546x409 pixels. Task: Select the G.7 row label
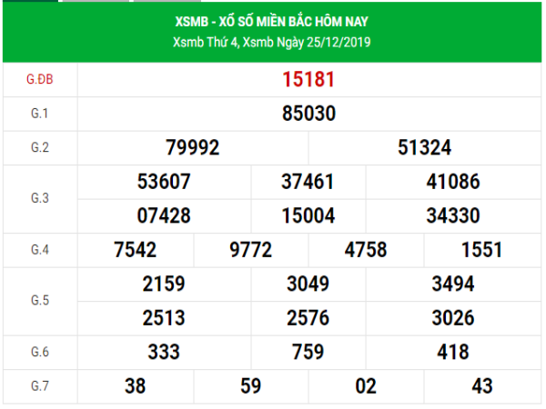[39, 386]
